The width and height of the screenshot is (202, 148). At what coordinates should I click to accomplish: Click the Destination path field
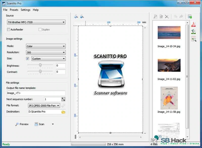point(45,112)
